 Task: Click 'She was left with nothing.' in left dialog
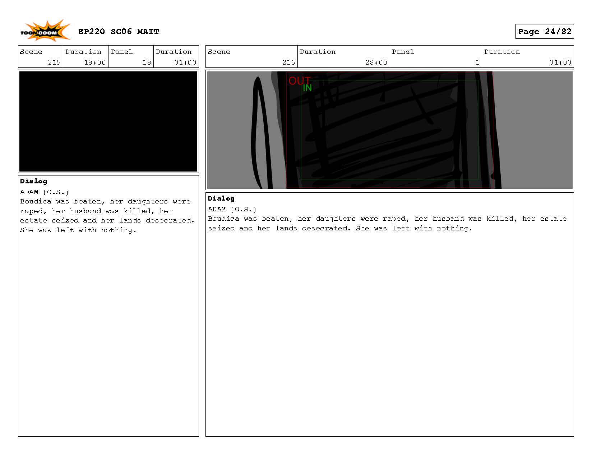click(78, 230)
